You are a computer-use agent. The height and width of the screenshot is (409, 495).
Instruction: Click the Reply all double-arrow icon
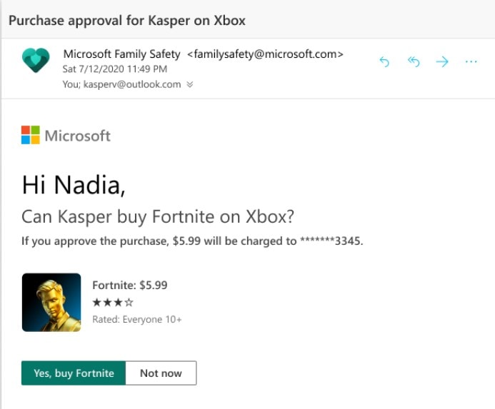(414, 61)
